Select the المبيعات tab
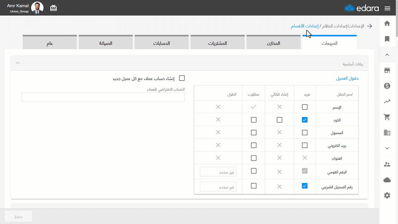The image size is (398, 224). click(x=330, y=42)
